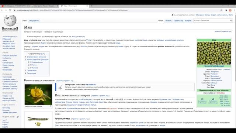Switch to the YouTube browser tab
The height and width of the screenshot is (133, 236).
[x=15, y=6]
